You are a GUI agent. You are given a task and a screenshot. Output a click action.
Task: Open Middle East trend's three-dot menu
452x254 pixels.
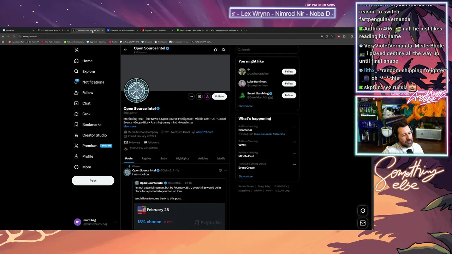[x=294, y=153]
